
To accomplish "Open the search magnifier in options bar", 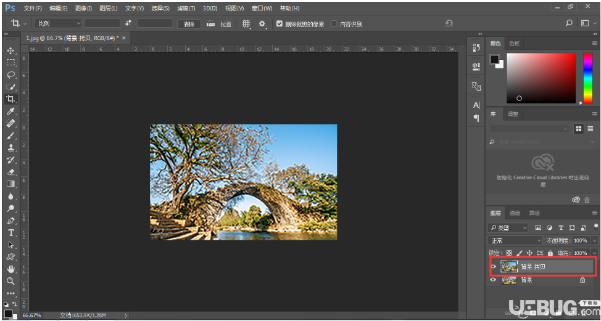I will [x=569, y=23].
